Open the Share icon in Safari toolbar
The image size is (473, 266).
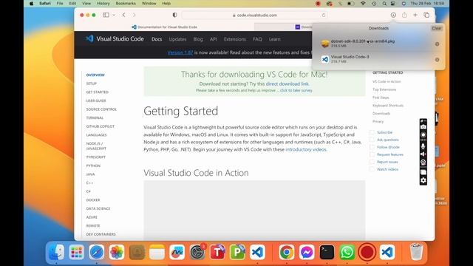(x=404, y=15)
